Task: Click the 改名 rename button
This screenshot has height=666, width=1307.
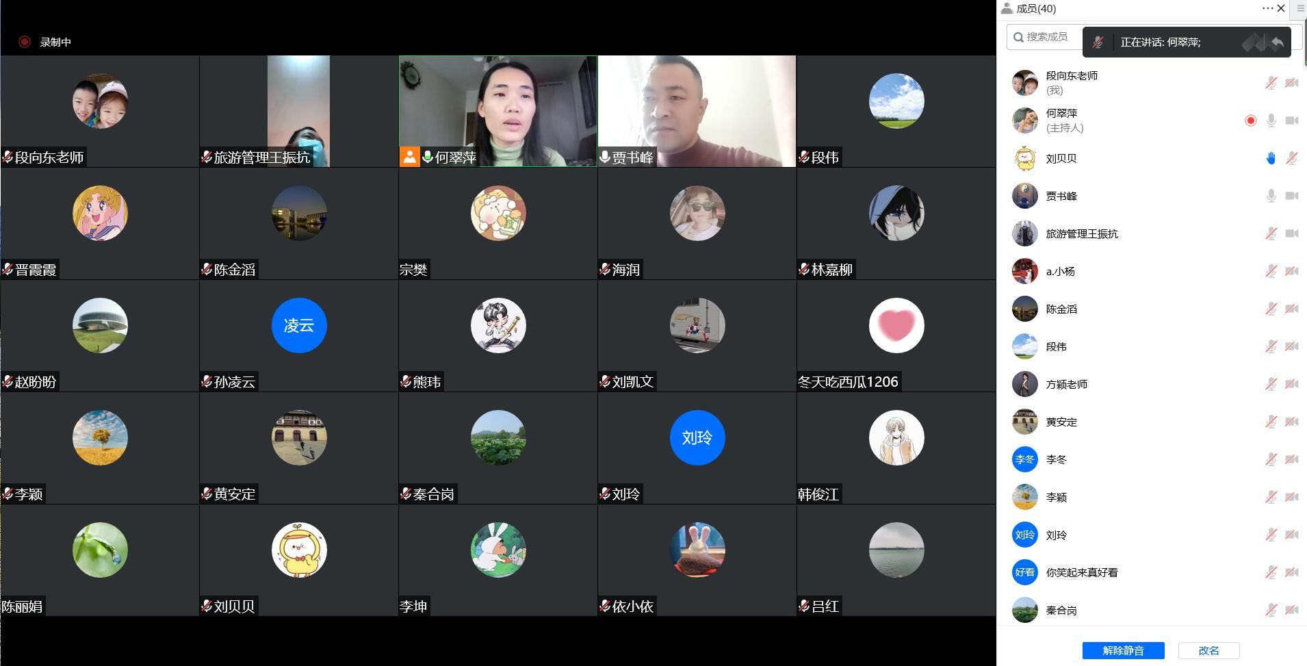Action: tap(1208, 650)
